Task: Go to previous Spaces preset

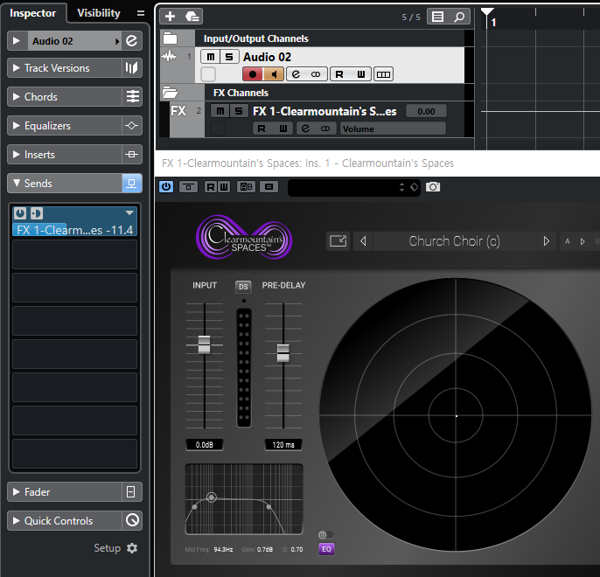Action: [363, 241]
